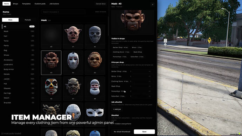The height and width of the screenshot is (136, 242).
Task: Select the grey skull mask #2
Action: click(x=95, y=37)
